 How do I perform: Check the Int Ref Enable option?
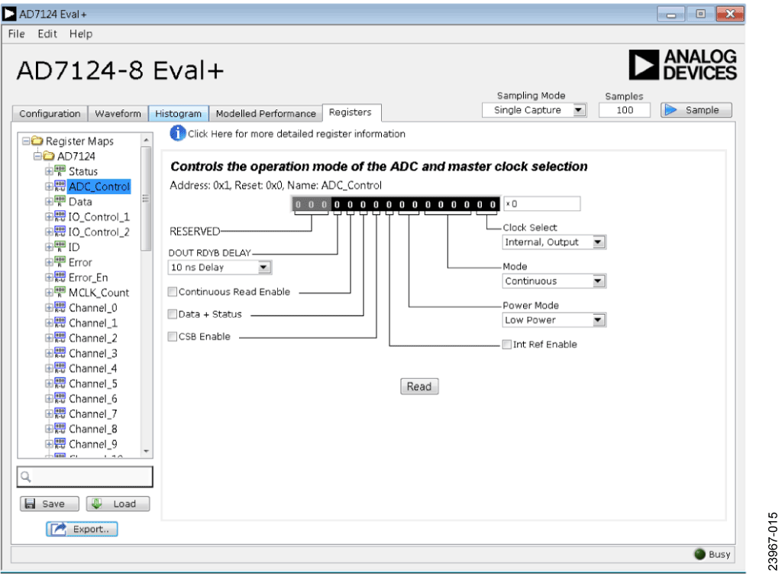[507, 344]
